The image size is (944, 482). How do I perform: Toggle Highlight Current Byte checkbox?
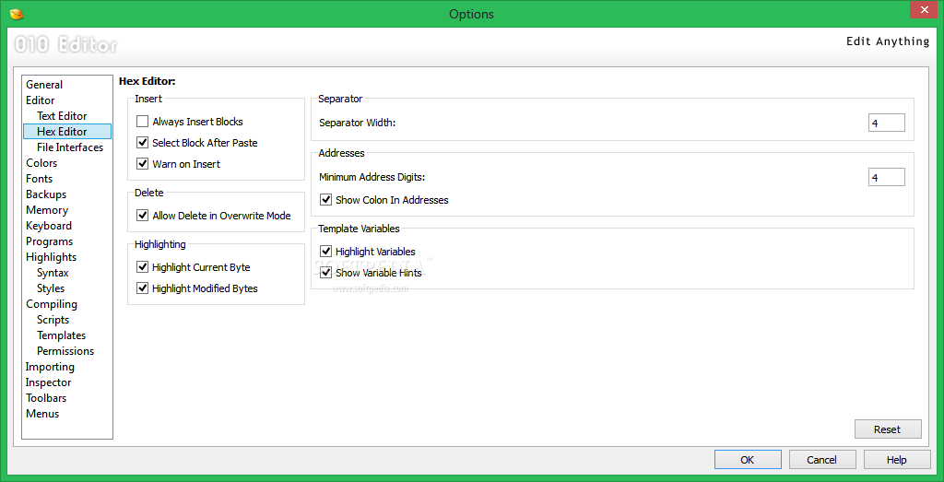[x=142, y=267]
